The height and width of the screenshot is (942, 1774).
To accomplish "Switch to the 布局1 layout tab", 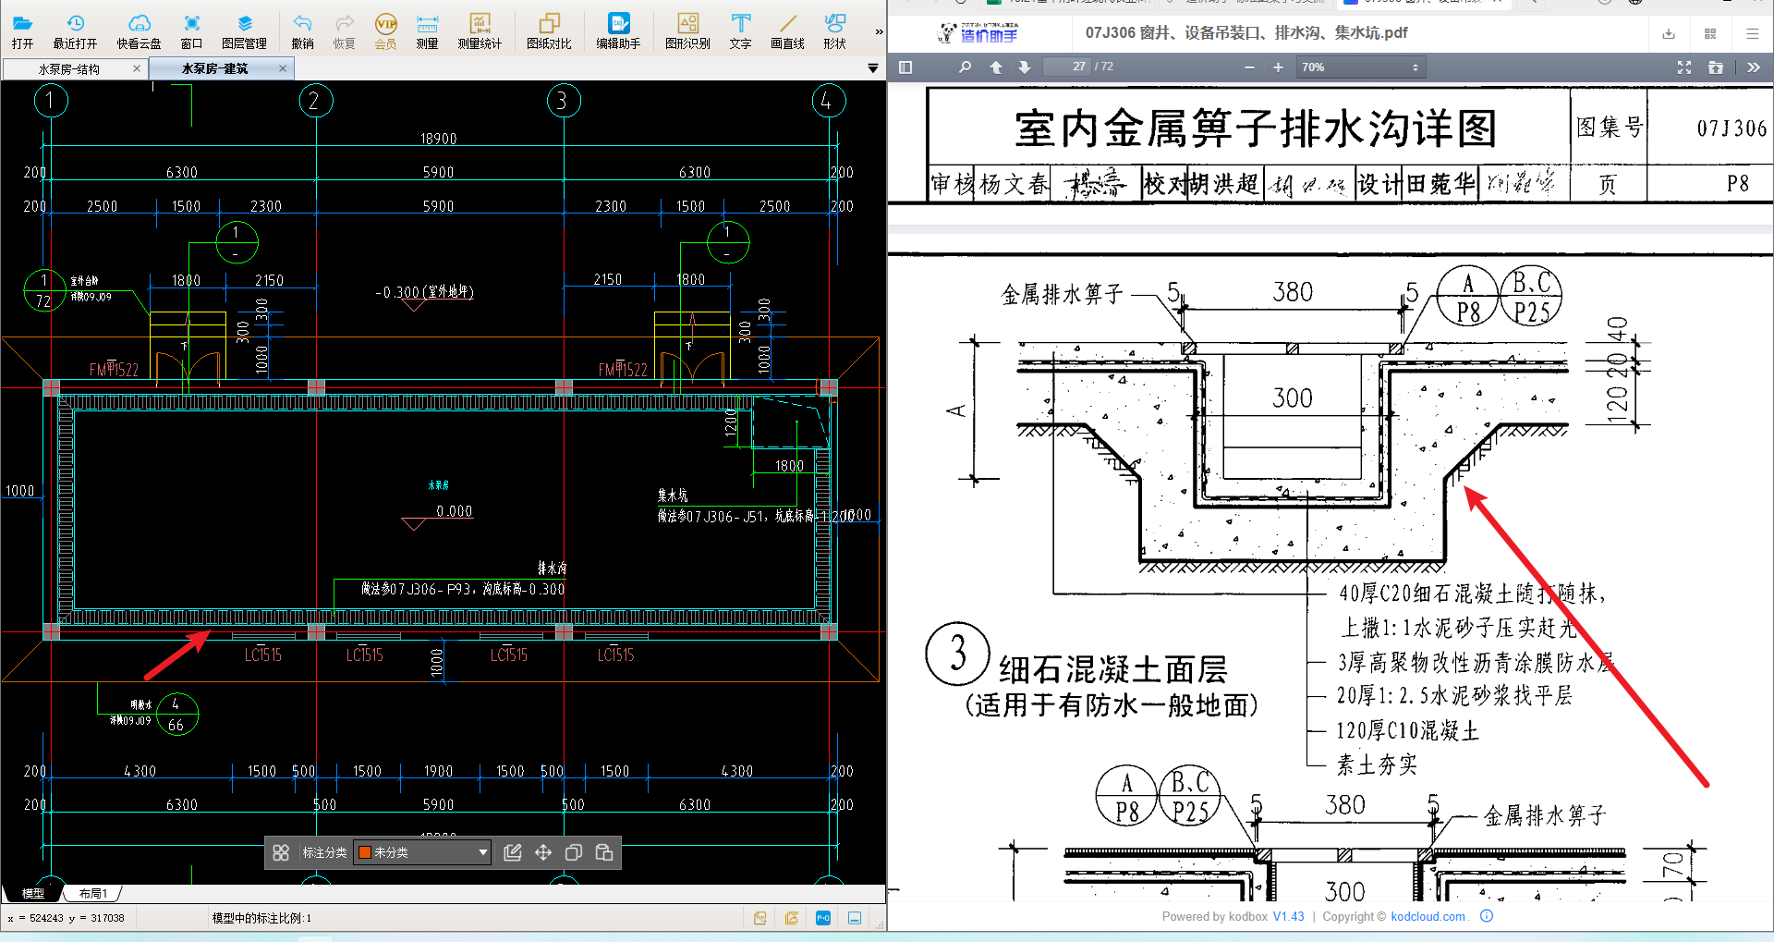I will 93,893.
